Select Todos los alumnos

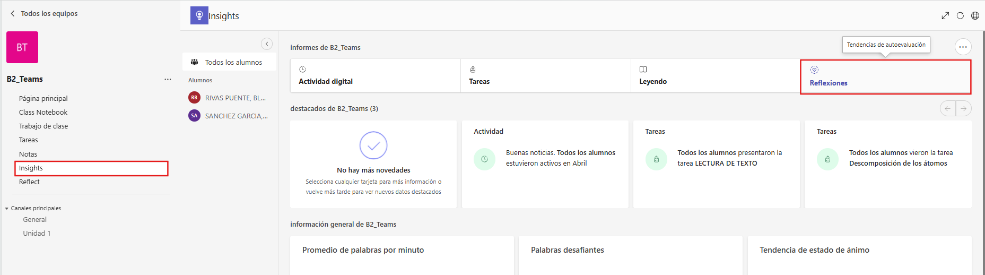pos(230,62)
